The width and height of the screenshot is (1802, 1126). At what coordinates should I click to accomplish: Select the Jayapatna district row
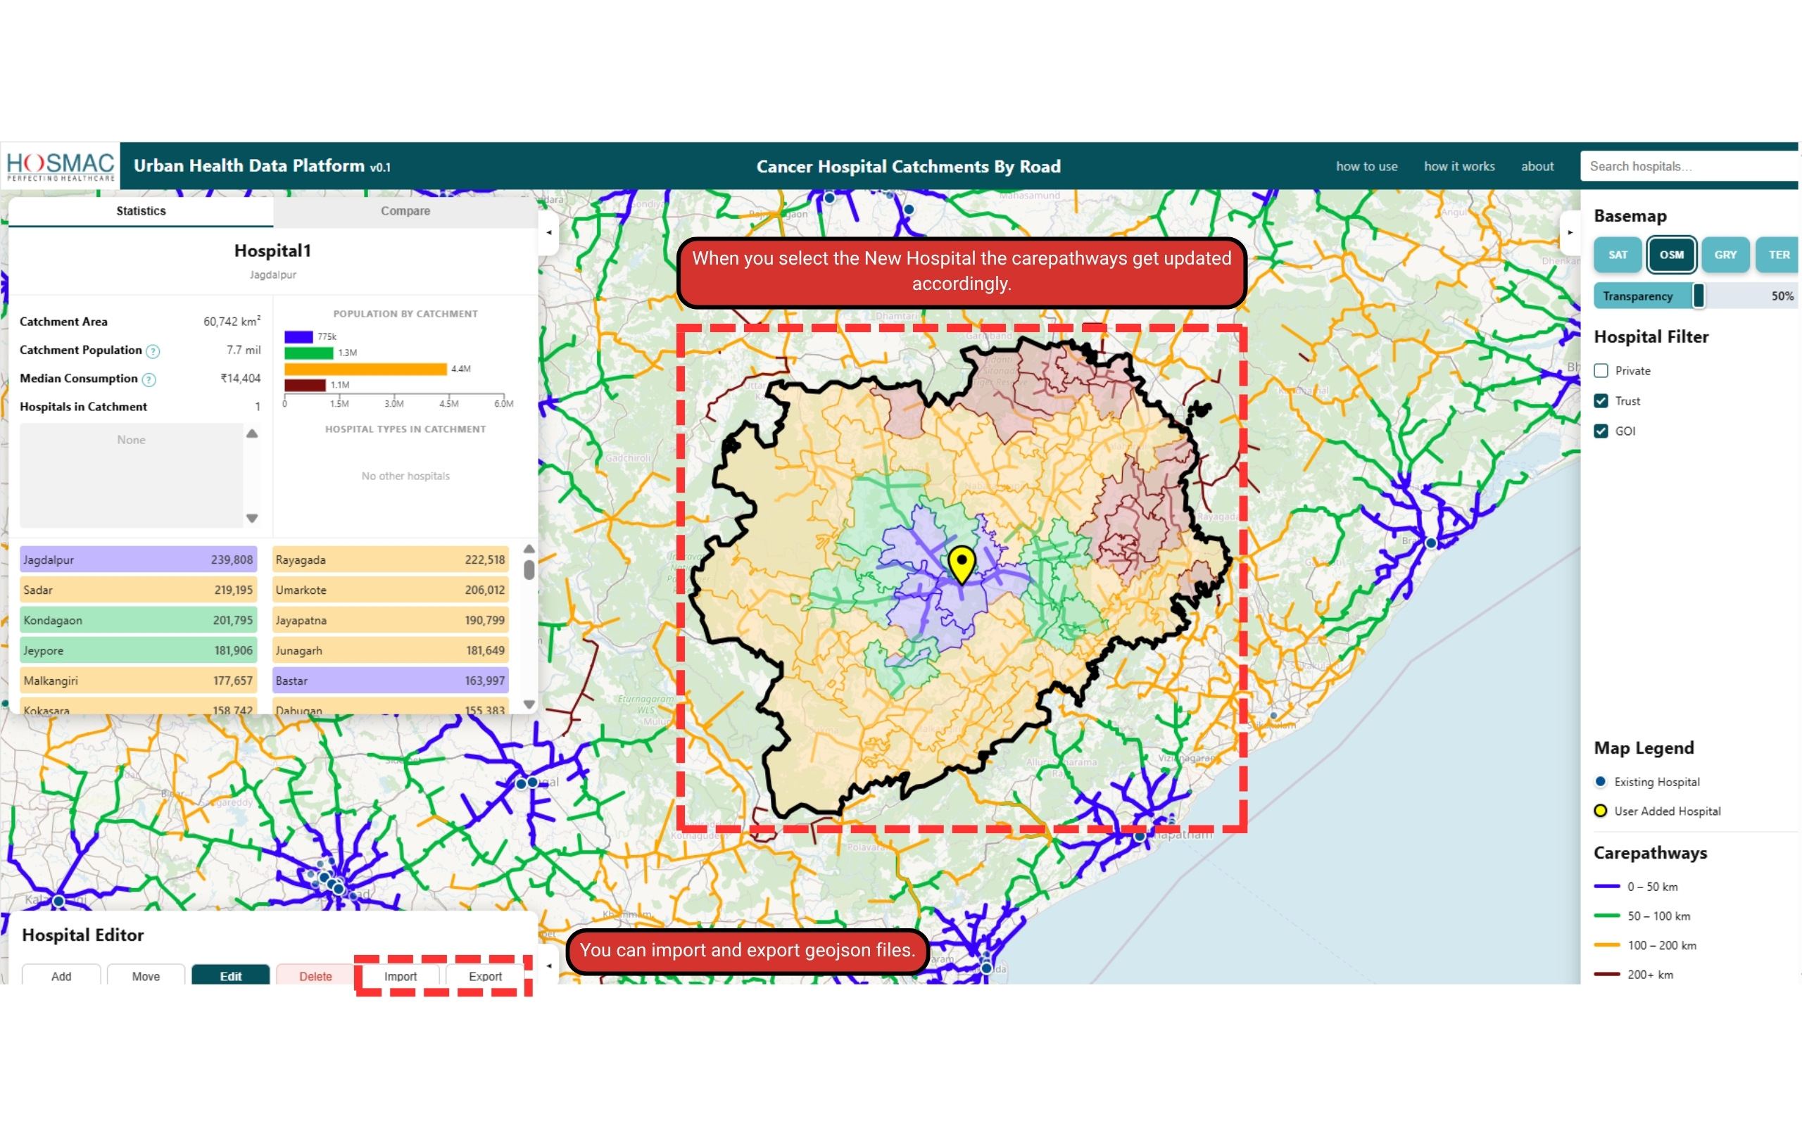[x=390, y=619]
